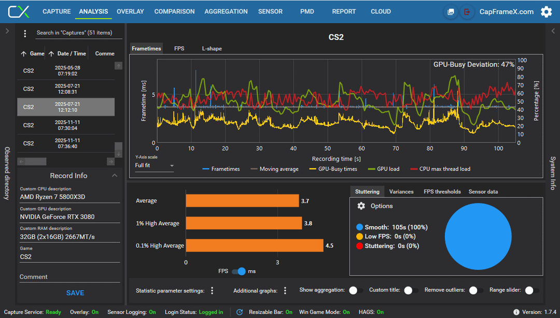The height and width of the screenshot is (318, 560).
Task: Click the Comment input field
Action: (x=69, y=277)
